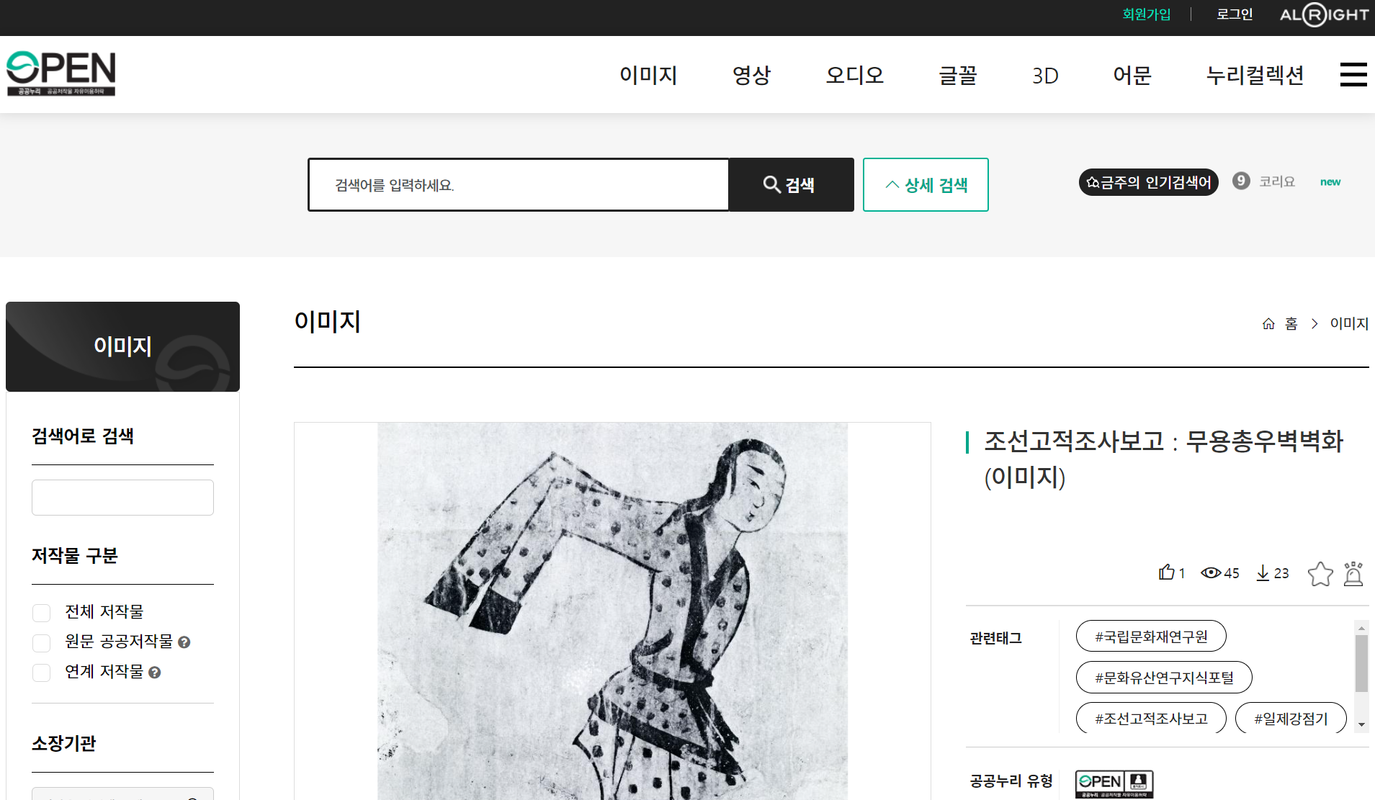Check the 연계 저작물 checkbox

click(42, 673)
